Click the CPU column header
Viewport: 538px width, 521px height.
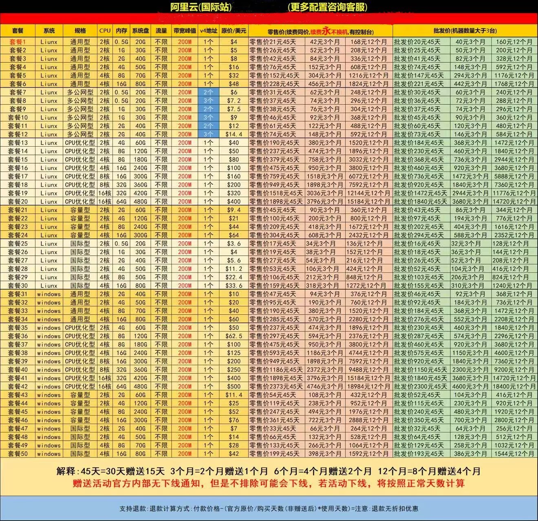pos(105,31)
